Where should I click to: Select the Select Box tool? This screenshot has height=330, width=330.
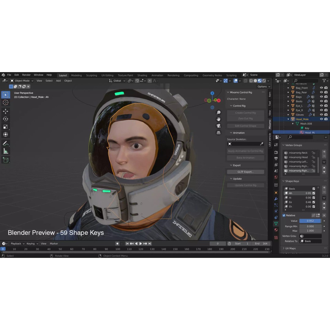[x=6, y=95]
